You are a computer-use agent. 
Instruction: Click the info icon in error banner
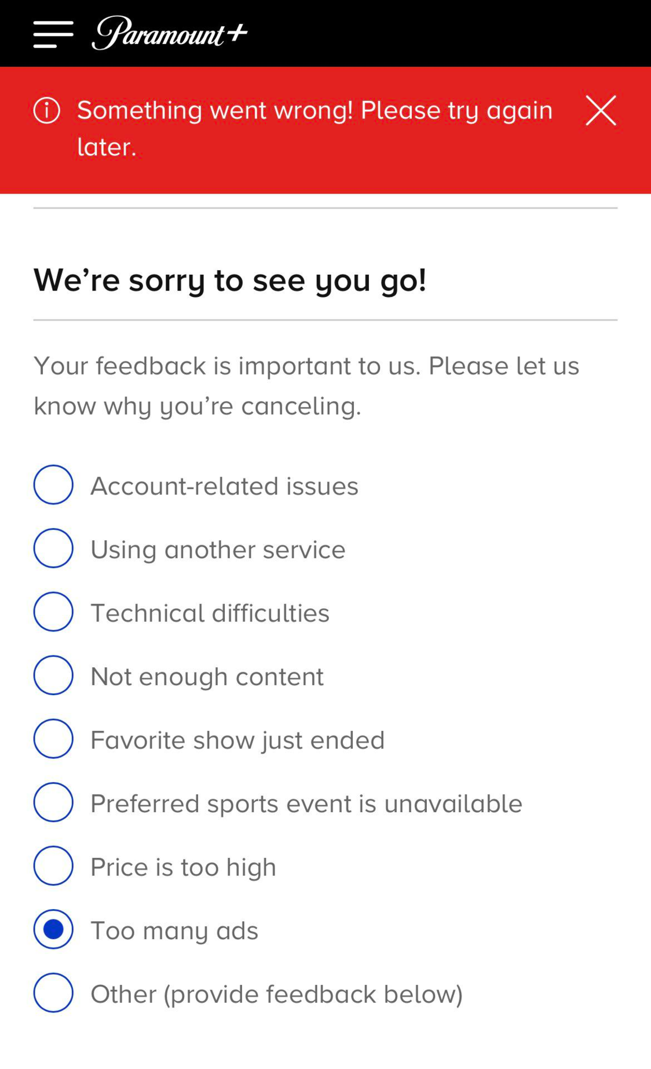[x=47, y=110]
